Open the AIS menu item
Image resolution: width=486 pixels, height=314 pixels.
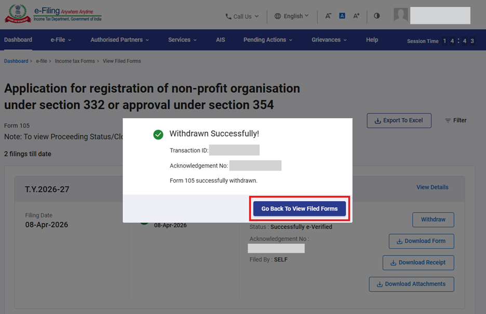[x=221, y=40]
